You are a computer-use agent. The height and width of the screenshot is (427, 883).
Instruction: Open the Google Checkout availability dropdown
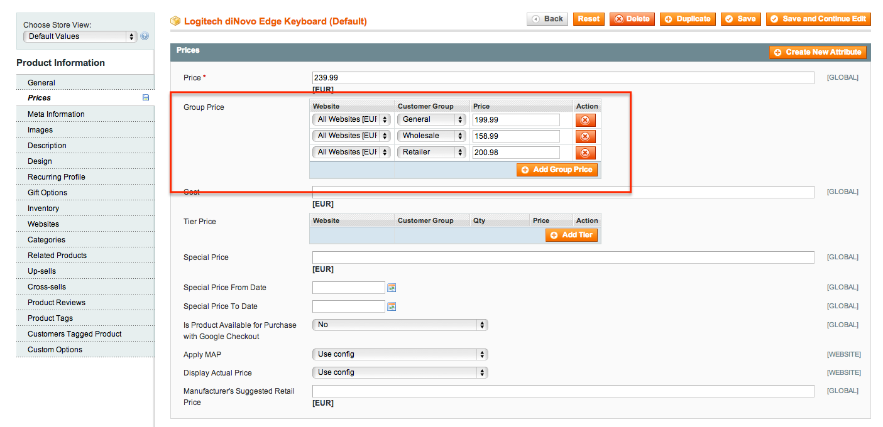(x=400, y=325)
